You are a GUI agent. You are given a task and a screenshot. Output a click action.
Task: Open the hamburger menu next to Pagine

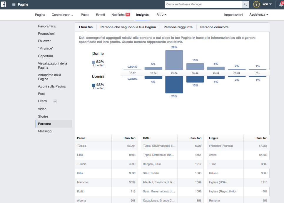coord(14,4)
